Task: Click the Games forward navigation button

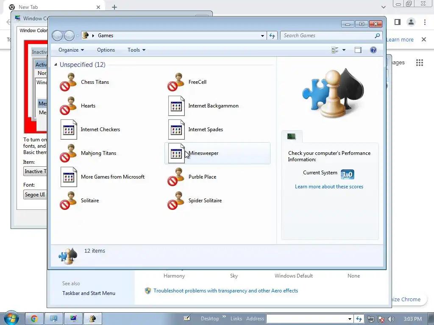Action: point(70,36)
